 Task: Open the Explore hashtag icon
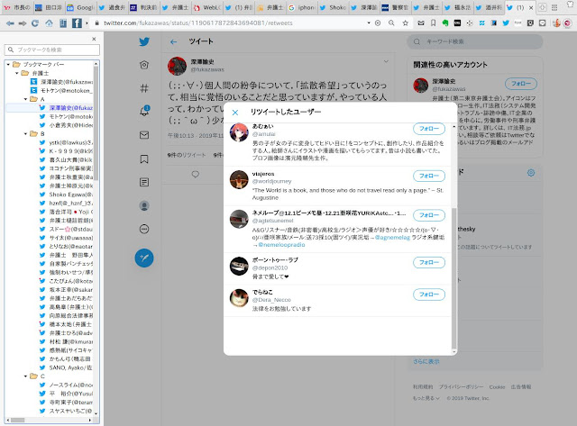(144, 88)
